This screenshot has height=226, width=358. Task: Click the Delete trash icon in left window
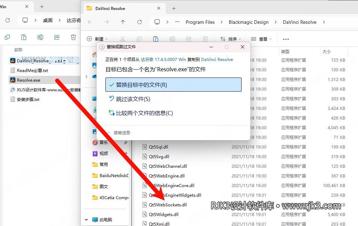pyautogui.click(x=73, y=37)
